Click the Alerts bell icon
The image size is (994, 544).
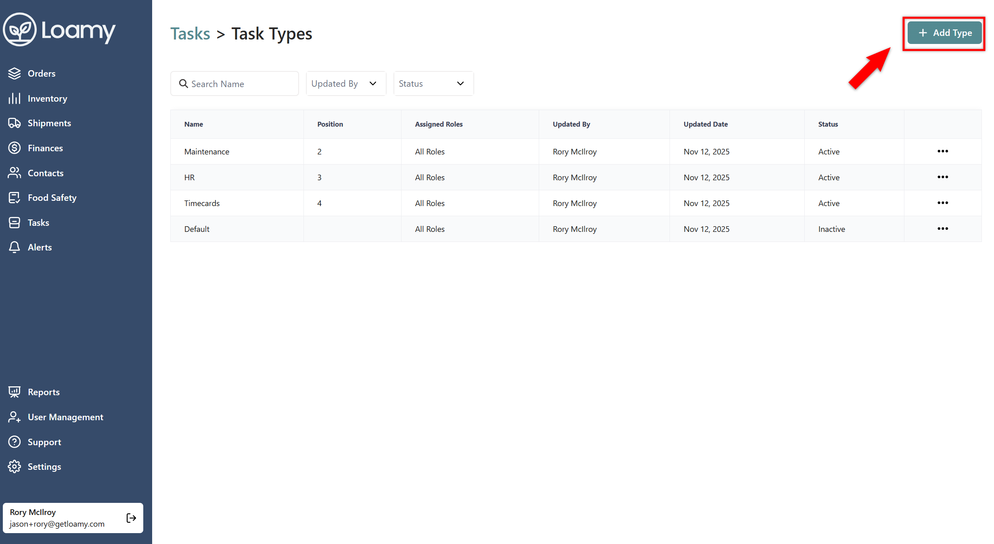click(15, 247)
